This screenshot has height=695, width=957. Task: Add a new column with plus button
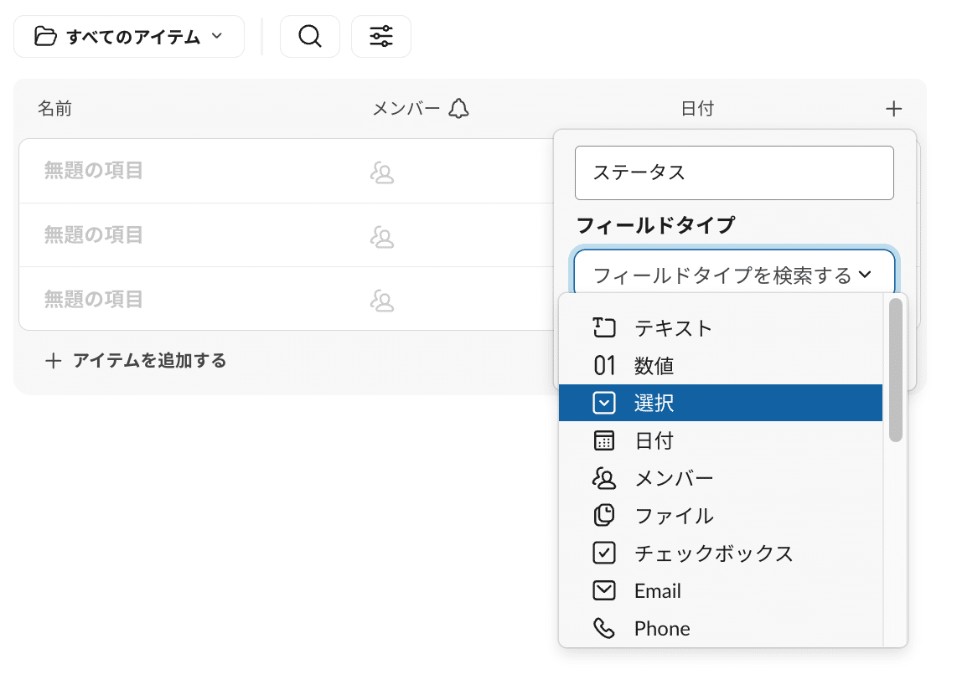(x=893, y=108)
